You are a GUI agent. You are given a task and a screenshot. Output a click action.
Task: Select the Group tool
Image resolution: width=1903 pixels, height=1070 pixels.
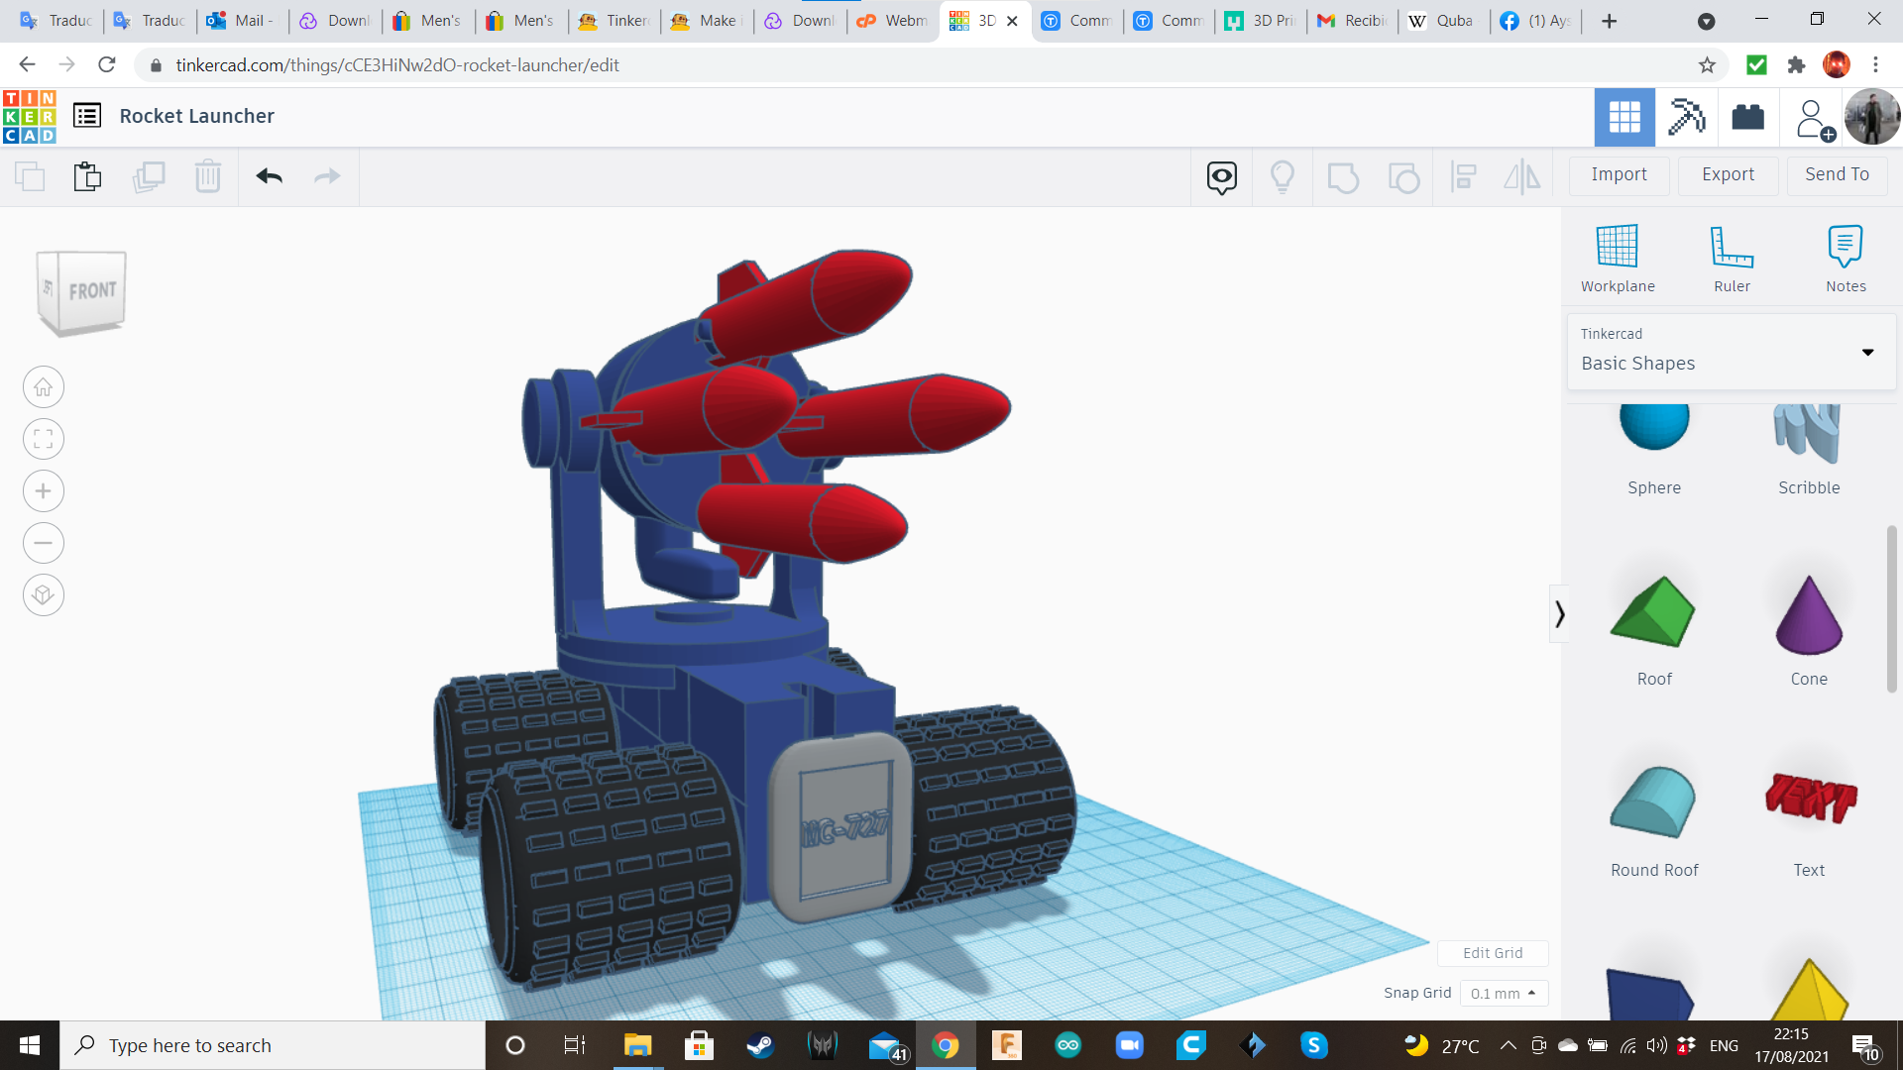1343,176
